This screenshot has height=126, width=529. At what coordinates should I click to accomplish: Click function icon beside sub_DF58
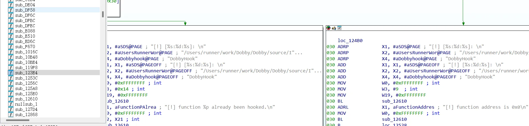pos(11,10)
